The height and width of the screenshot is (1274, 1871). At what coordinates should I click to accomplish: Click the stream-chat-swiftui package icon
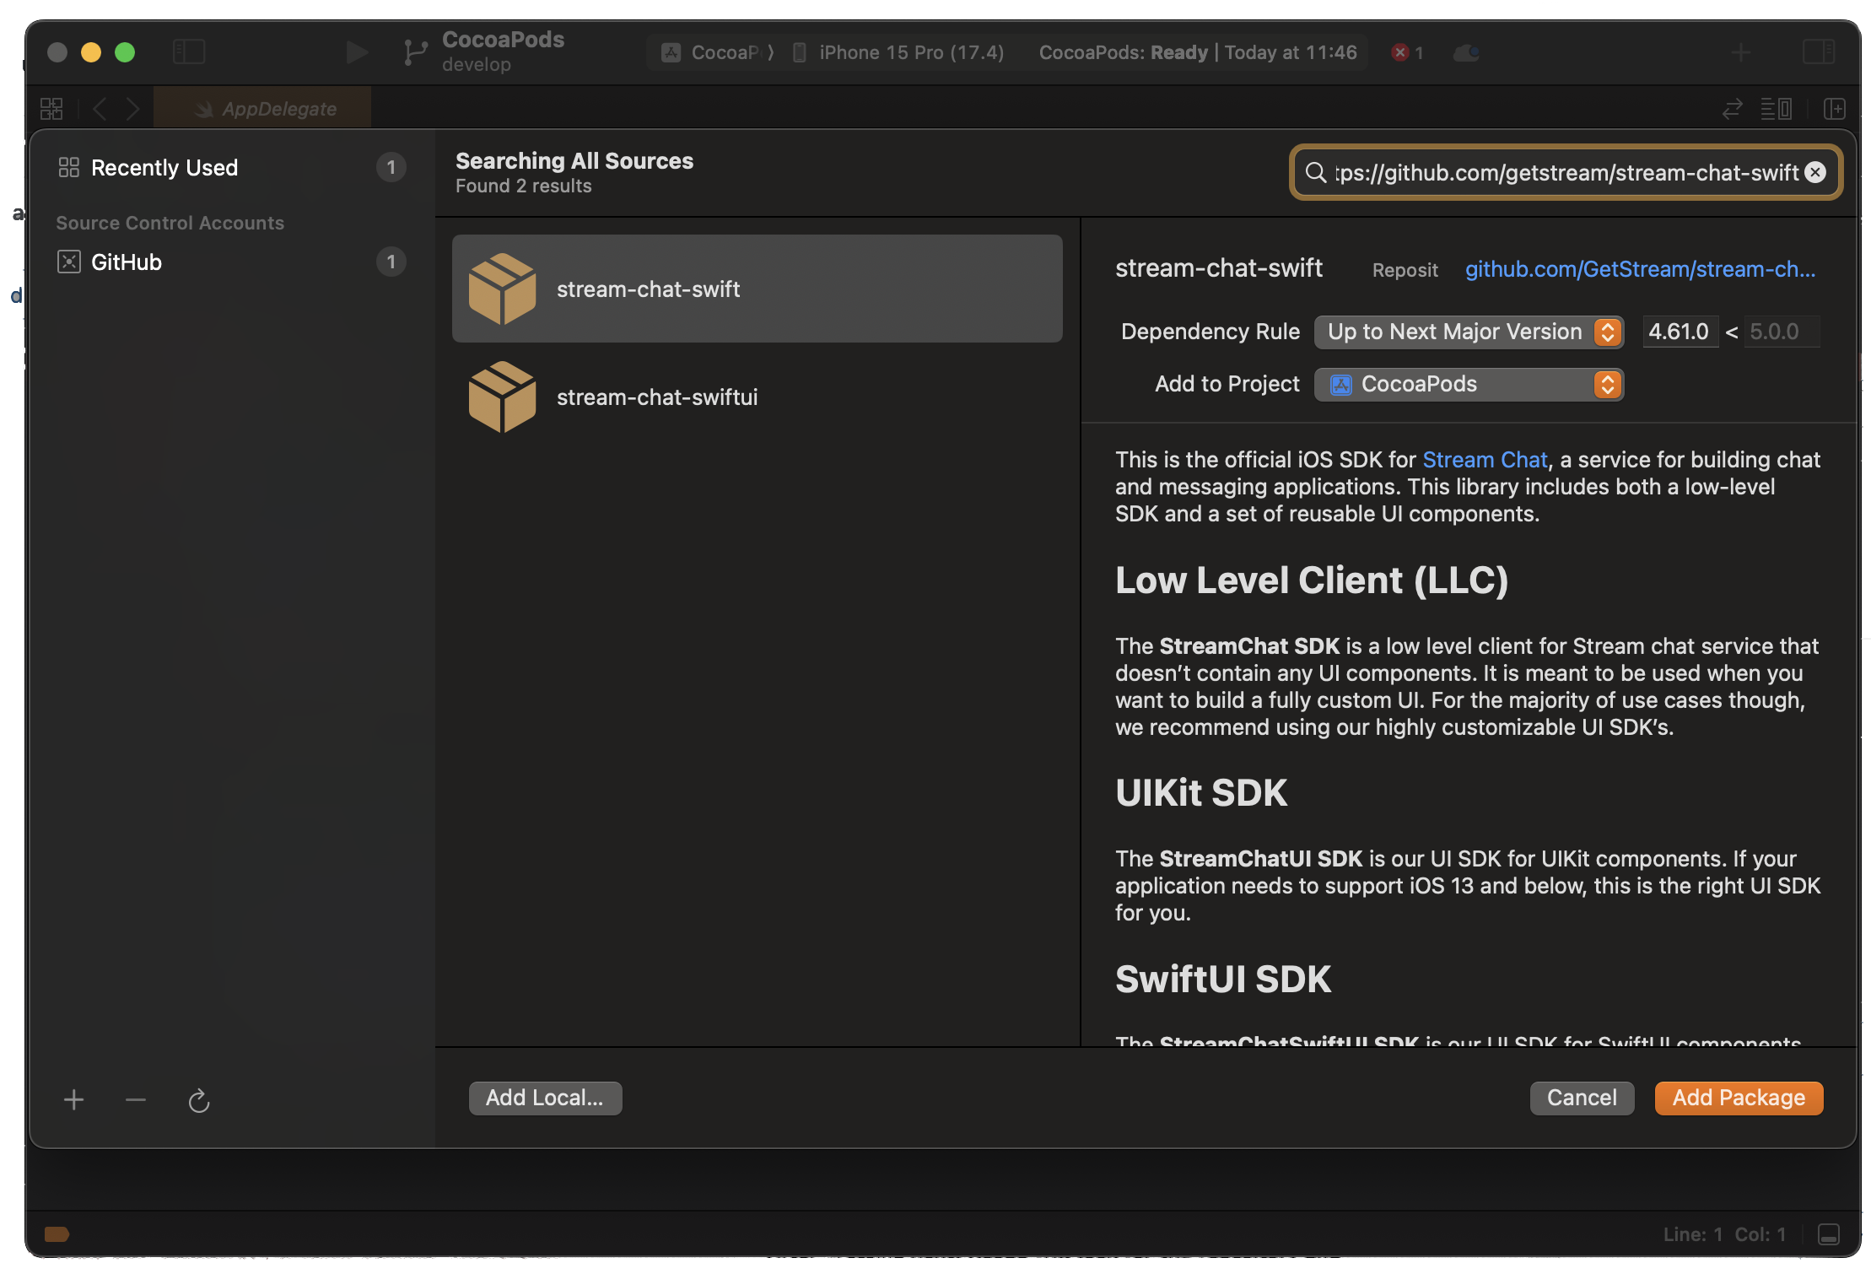(x=502, y=396)
